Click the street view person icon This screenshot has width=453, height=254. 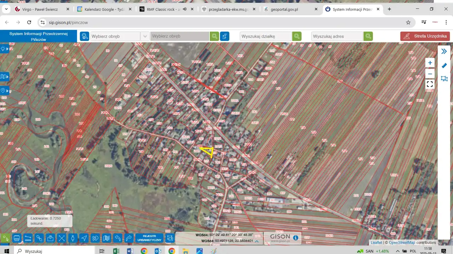[73, 238]
